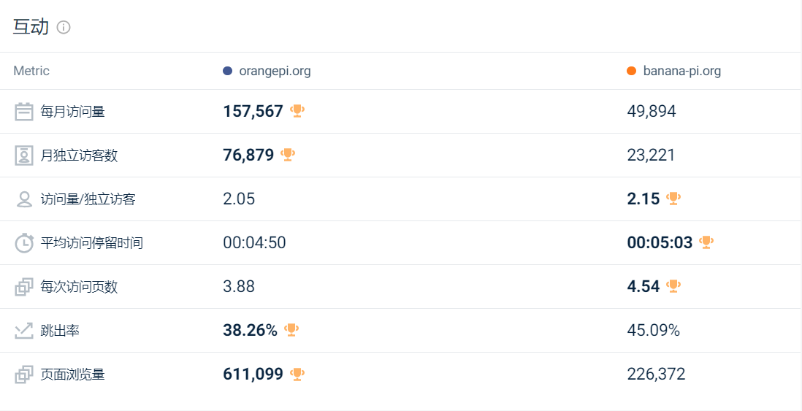802x411 pixels.
Task: Click the pages icon for 每次访问页数
Action: 24,287
